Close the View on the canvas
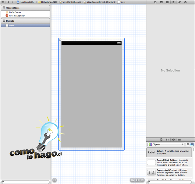 [60, 40]
